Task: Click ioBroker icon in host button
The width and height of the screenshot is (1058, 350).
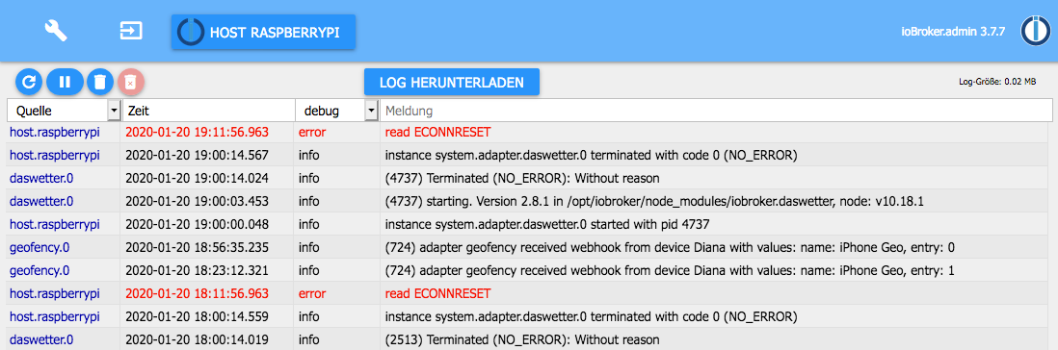Action: point(190,32)
